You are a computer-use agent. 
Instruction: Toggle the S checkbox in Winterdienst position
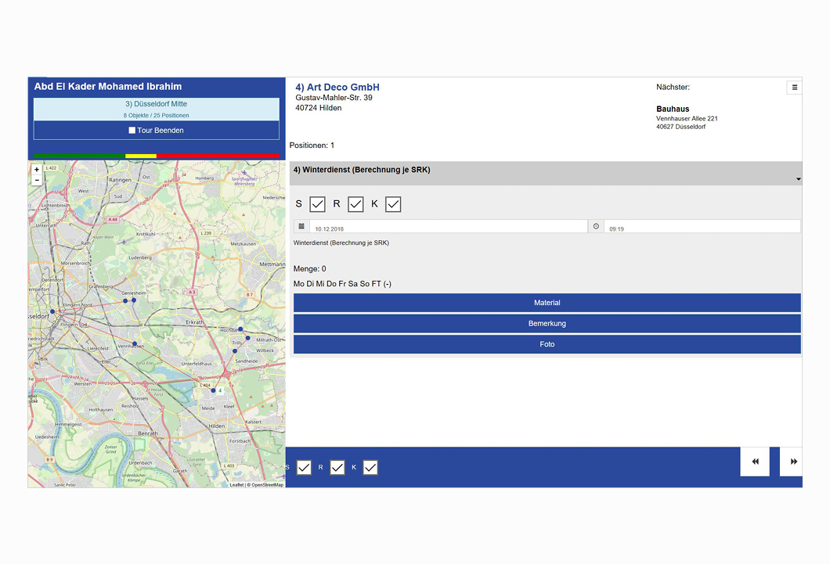tap(317, 204)
